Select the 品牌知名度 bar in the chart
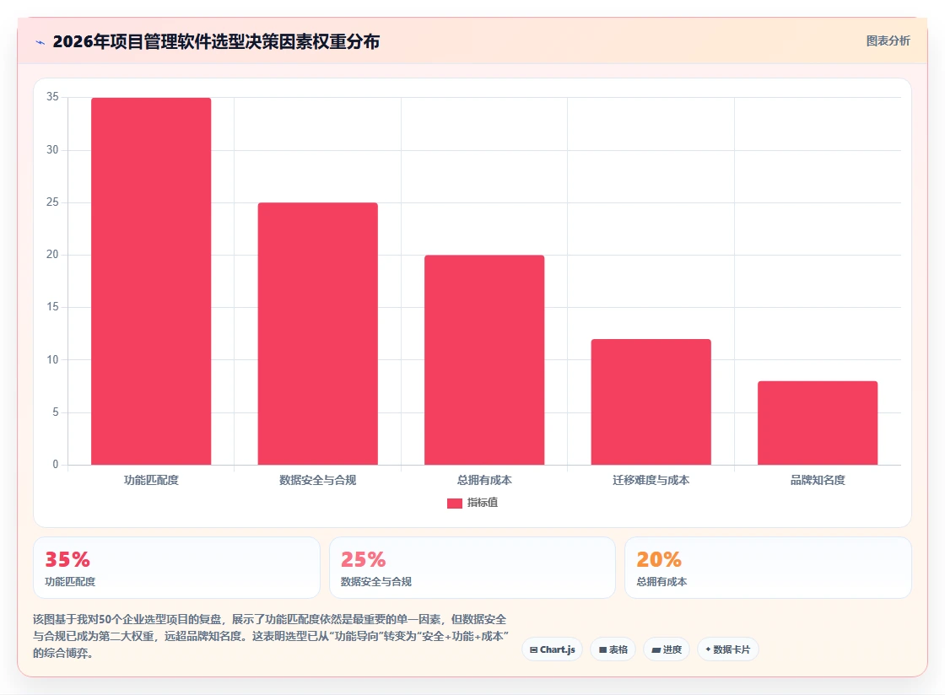The image size is (945, 695). (818, 423)
